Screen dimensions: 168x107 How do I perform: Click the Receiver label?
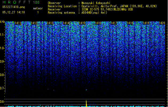click(54, 9)
